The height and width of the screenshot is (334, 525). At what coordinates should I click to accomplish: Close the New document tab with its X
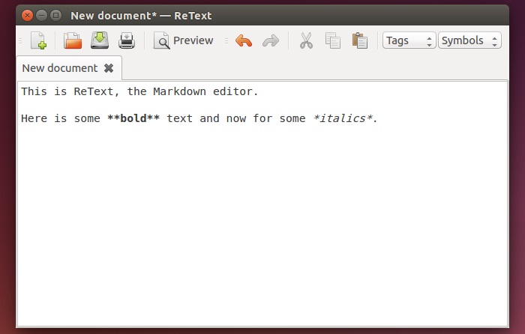109,68
